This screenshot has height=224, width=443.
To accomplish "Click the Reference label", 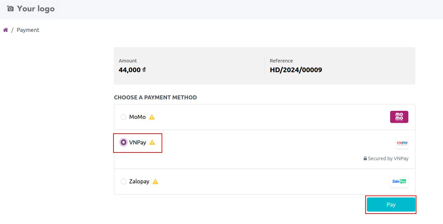I will (x=281, y=61).
